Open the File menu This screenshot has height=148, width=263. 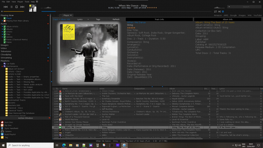tap(3, 2)
